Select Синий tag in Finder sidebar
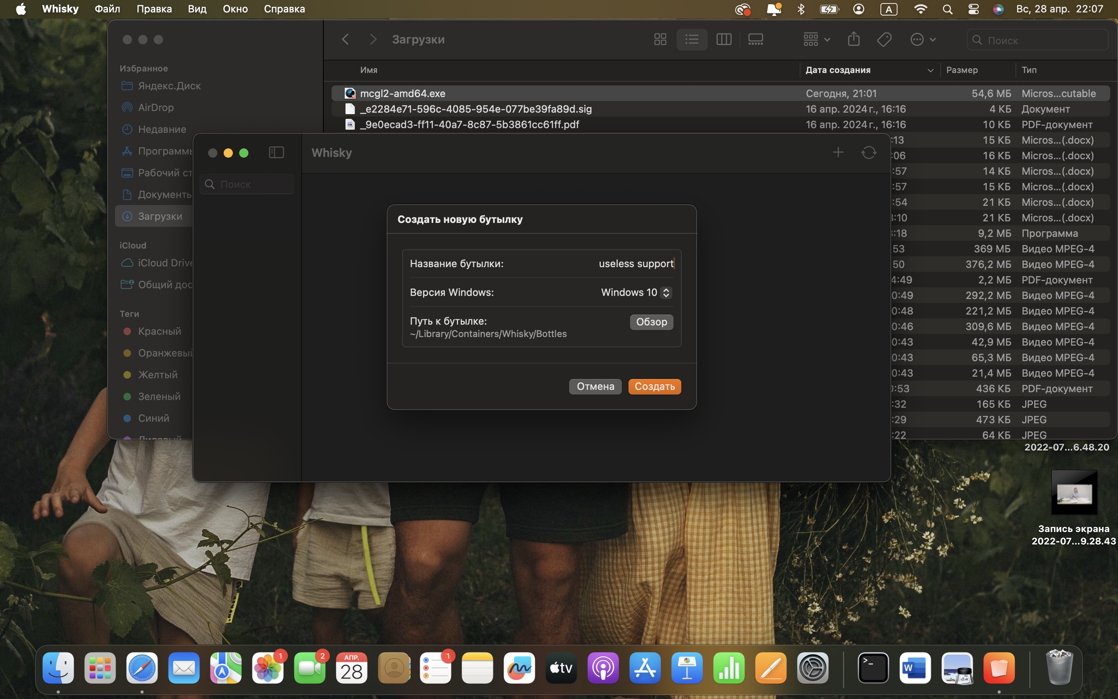The width and height of the screenshot is (1118, 699). click(x=146, y=418)
